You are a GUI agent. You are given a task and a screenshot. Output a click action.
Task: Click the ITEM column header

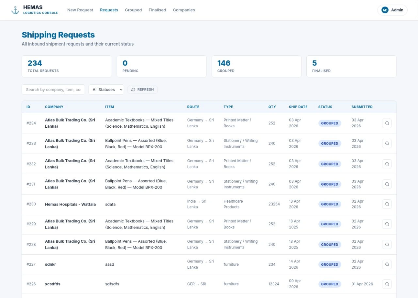click(109, 107)
